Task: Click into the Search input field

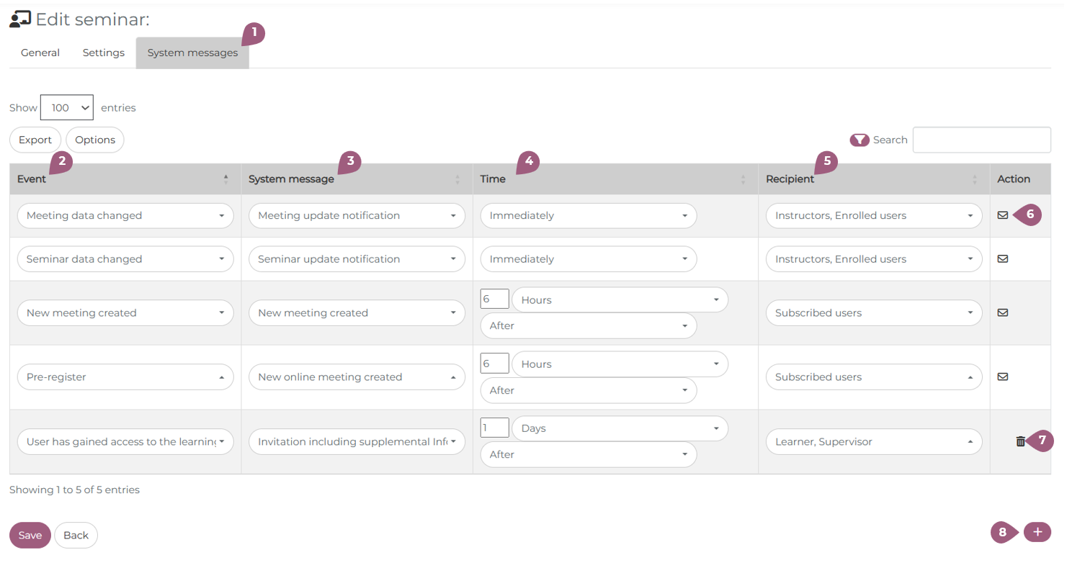Action: point(981,140)
